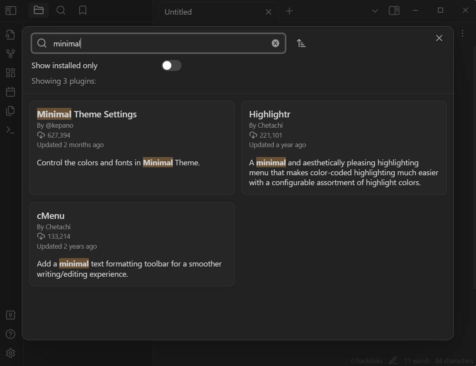The width and height of the screenshot is (476, 366).
Task: Clear the plugin search text
Action: point(275,43)
